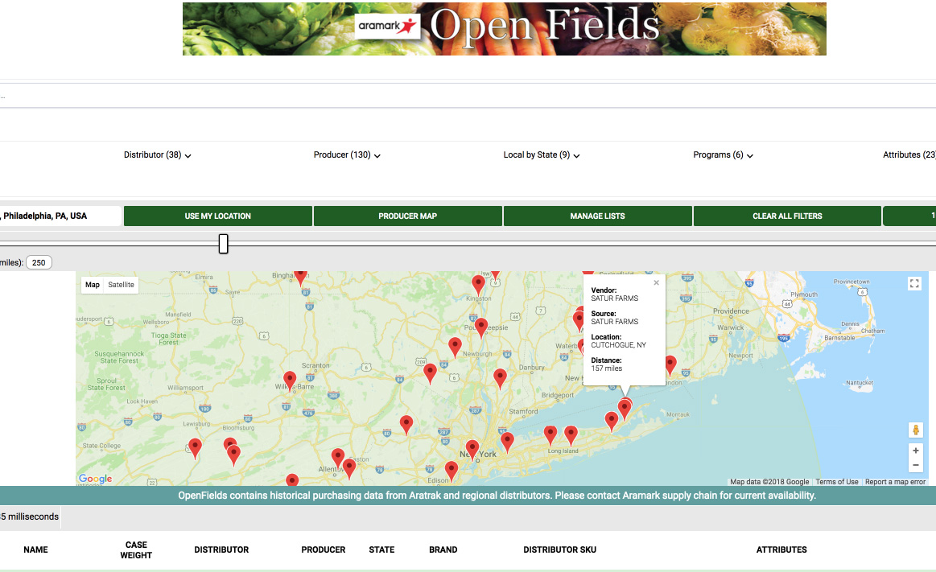Image resolution: width=936 pixels, height=572 pixels.
Task: Click Report a map error link
Action: [895, 482]
